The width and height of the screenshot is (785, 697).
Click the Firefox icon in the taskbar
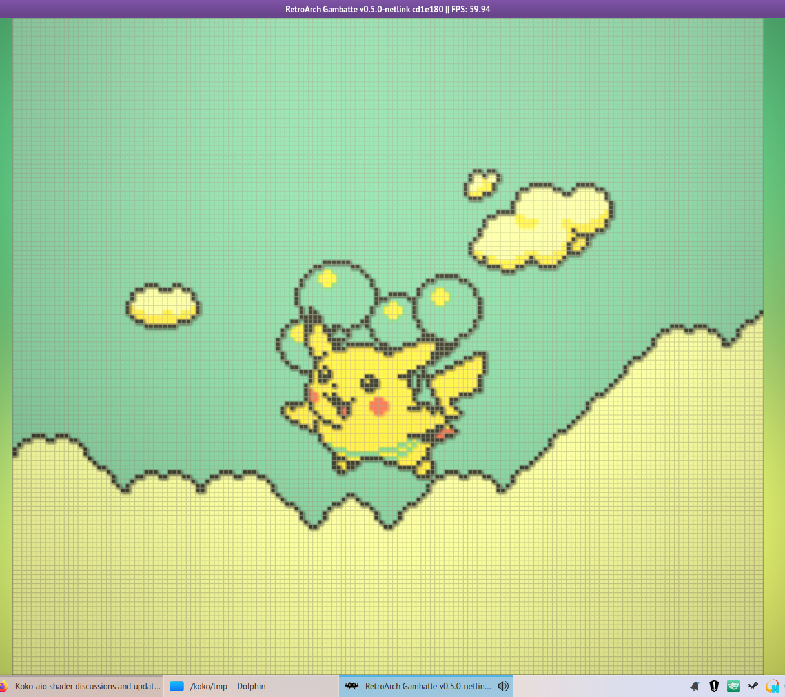pyautogui.click(x=3, y=686)
